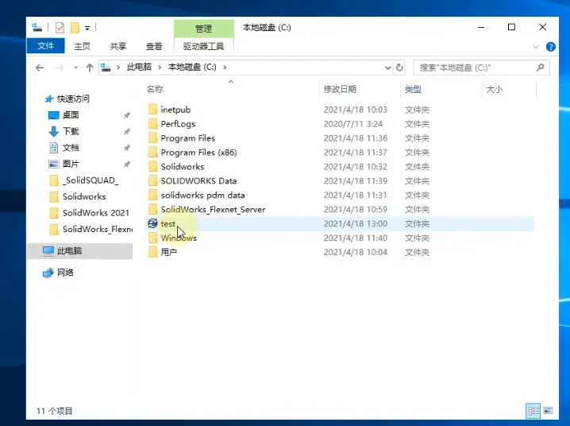Select 网络 in the navigation pane

pyautogui.click(x=65, y=273)
